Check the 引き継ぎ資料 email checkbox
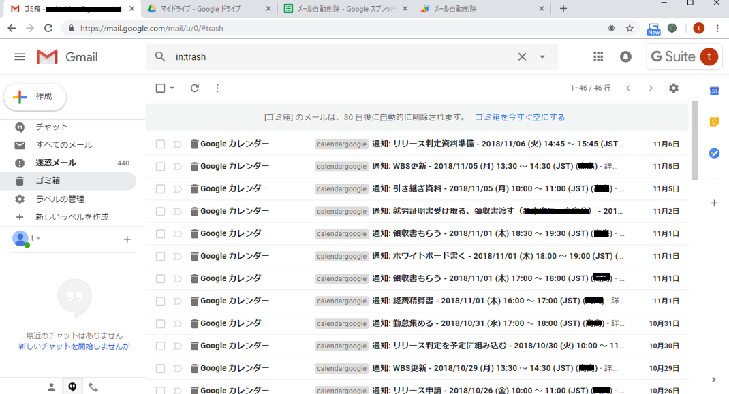 [x=160, y=189]
